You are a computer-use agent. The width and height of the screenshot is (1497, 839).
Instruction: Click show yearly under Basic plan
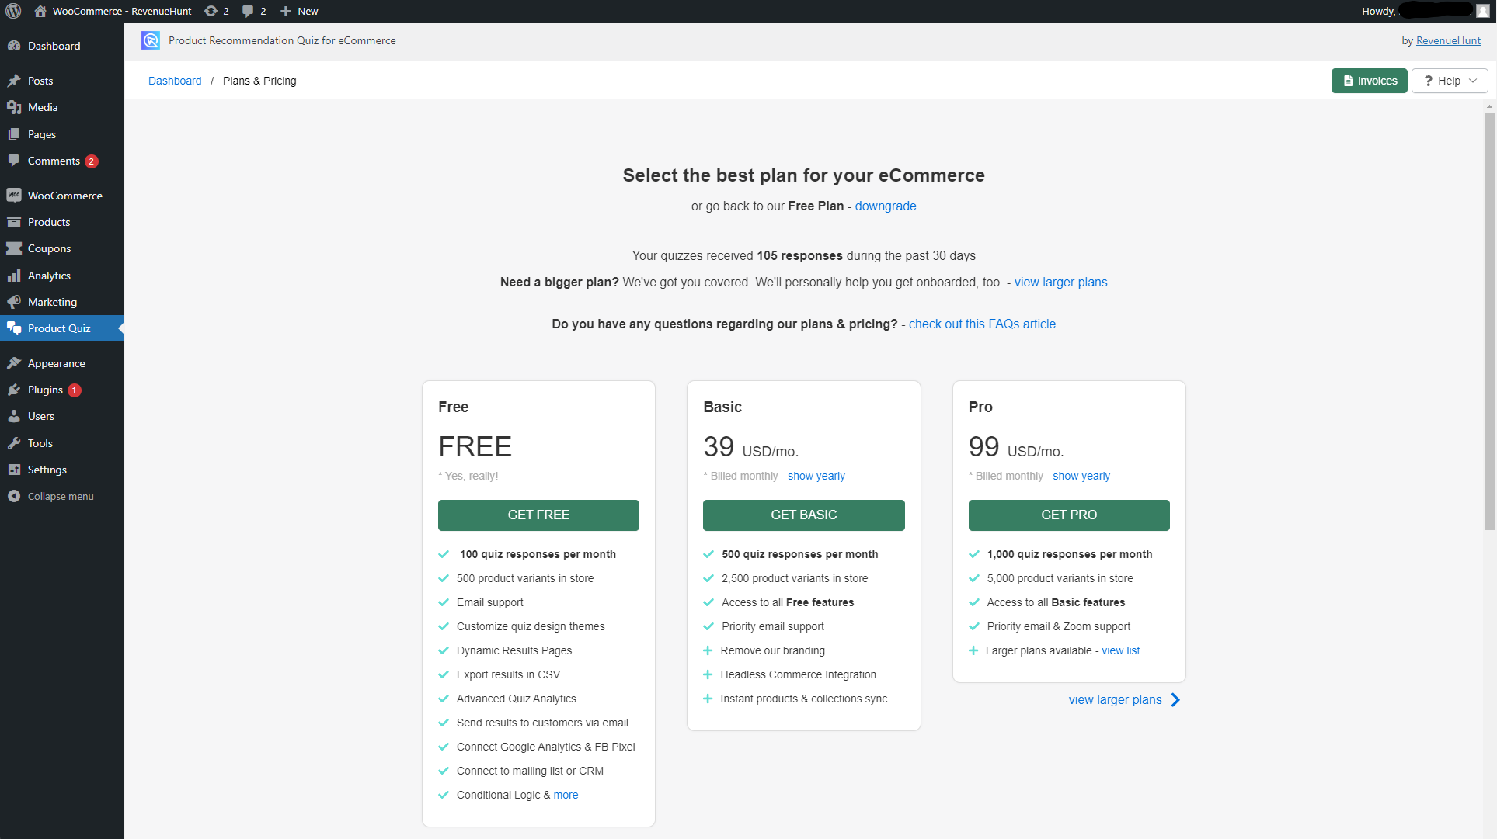(816, 477)
